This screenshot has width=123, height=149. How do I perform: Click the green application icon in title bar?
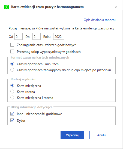tap(7, 7)
